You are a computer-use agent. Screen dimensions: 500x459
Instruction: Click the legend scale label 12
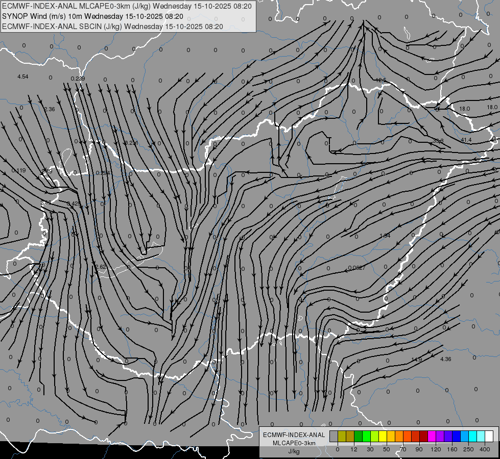pyautogui.click(x=353, y=449)
